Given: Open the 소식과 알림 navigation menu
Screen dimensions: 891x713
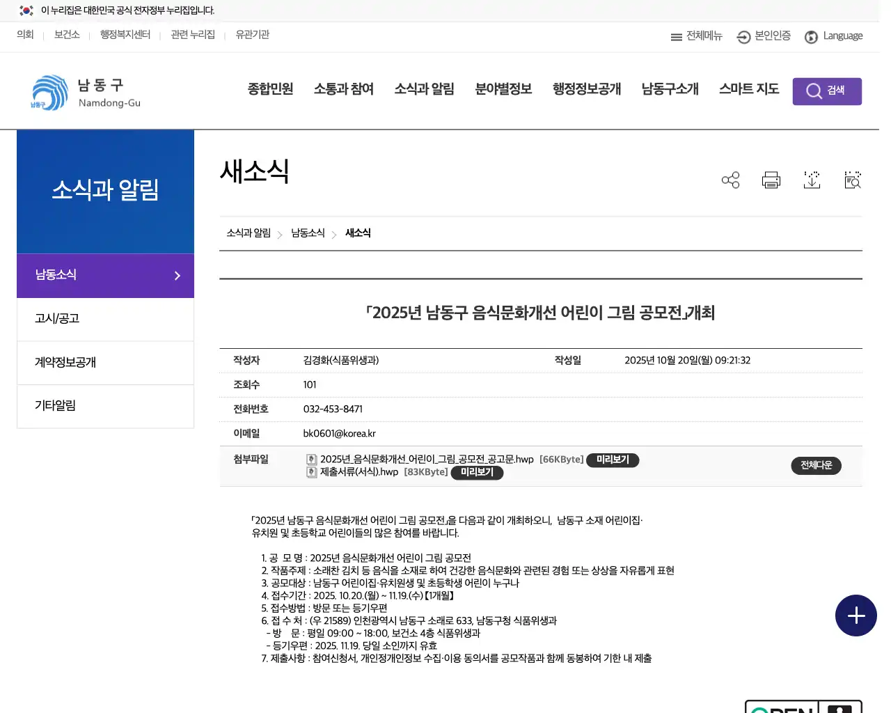Looking at the screenshot, I should pyautogui.click(x=424, y=89).
